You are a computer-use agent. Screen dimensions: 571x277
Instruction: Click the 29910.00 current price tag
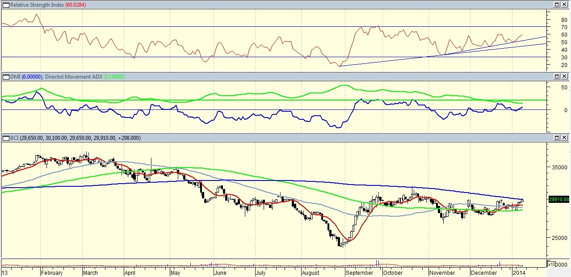558,199
